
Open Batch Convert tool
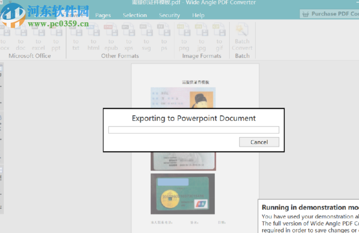(x=242, y=37)
